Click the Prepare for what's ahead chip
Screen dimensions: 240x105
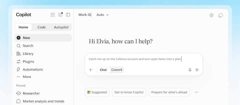coord(169,92)
